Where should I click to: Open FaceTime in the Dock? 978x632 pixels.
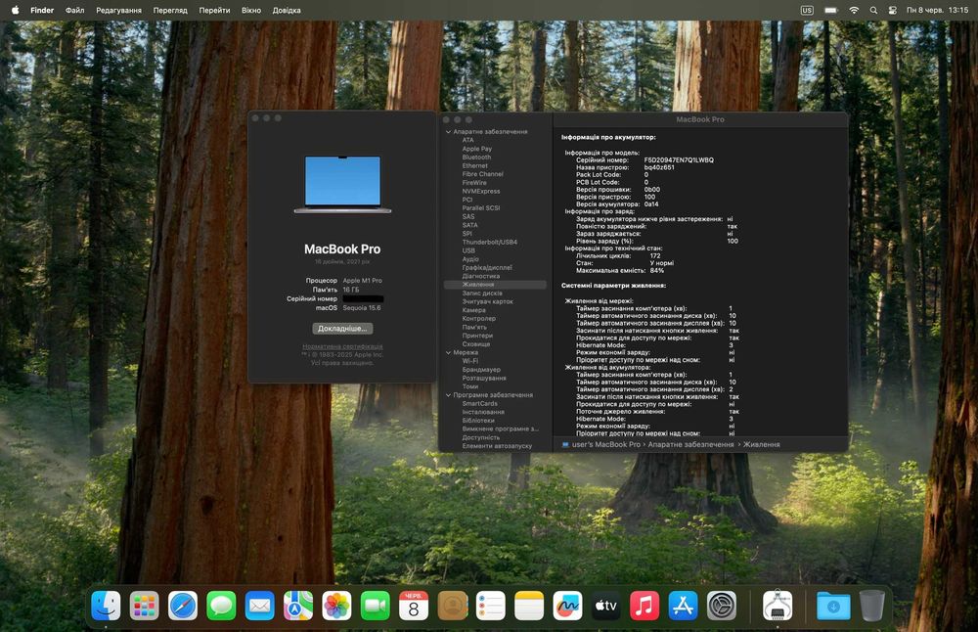[376, 606]
